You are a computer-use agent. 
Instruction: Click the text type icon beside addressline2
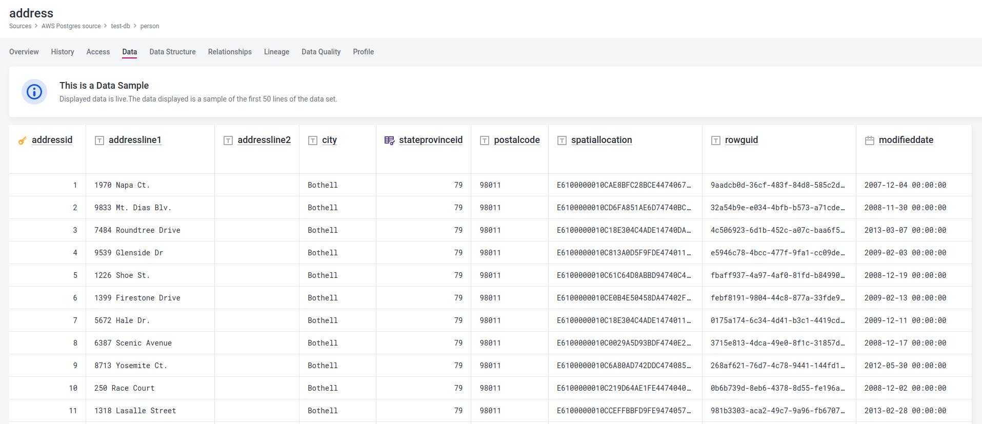click(x=228, y=140)
